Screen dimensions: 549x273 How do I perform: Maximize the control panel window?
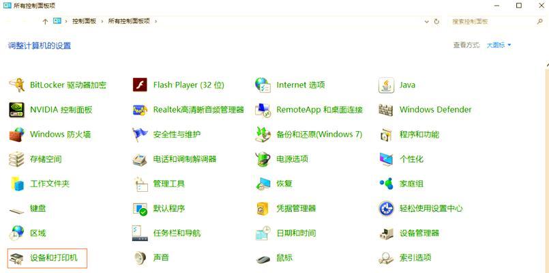tap(519, 5)
